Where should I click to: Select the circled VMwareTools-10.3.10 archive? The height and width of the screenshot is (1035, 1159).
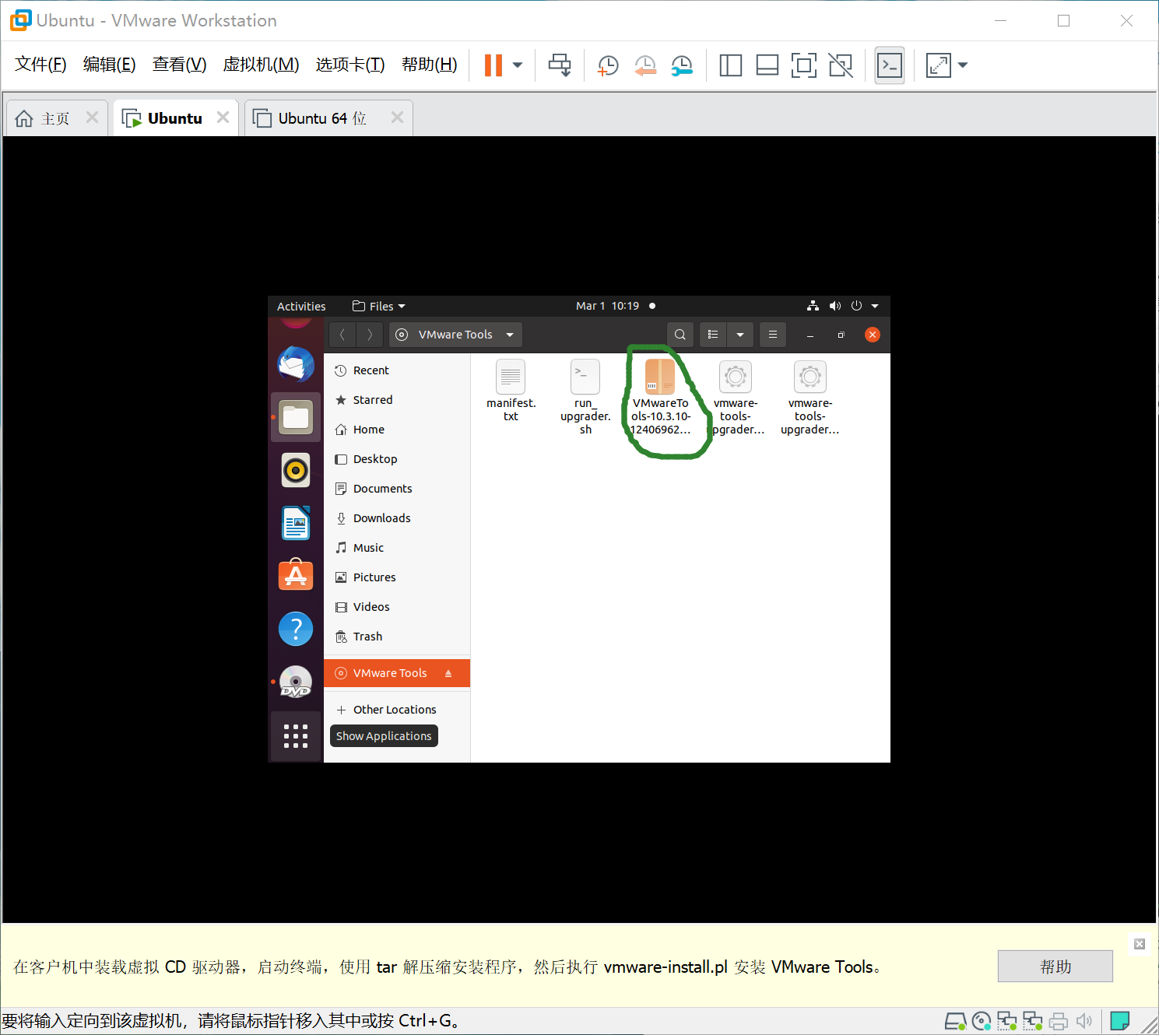pos(660,377)
